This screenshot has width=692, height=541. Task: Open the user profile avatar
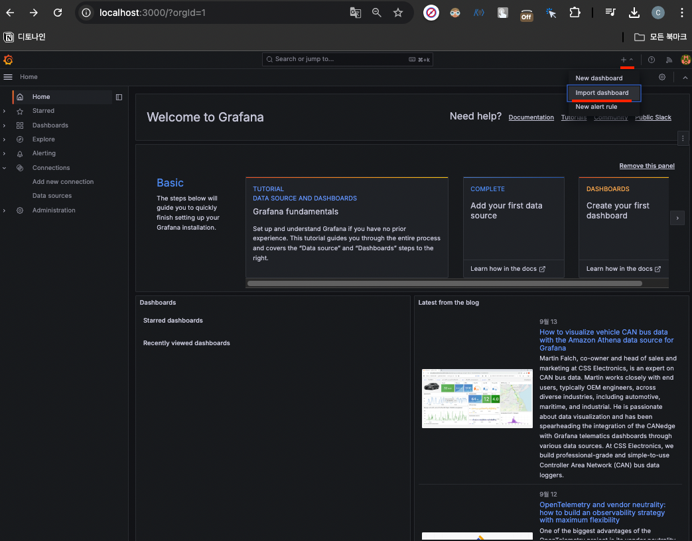[686, 60]
